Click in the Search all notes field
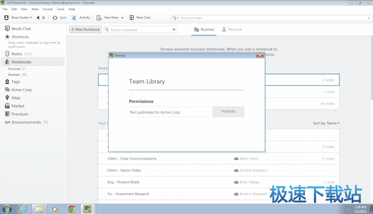Image resolution: width=373 pixels, height=214 pixels. [272, 18]
